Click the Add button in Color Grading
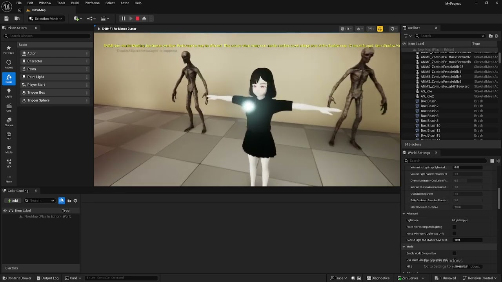This screenshot has height=282, width=502. coord(13,201)
